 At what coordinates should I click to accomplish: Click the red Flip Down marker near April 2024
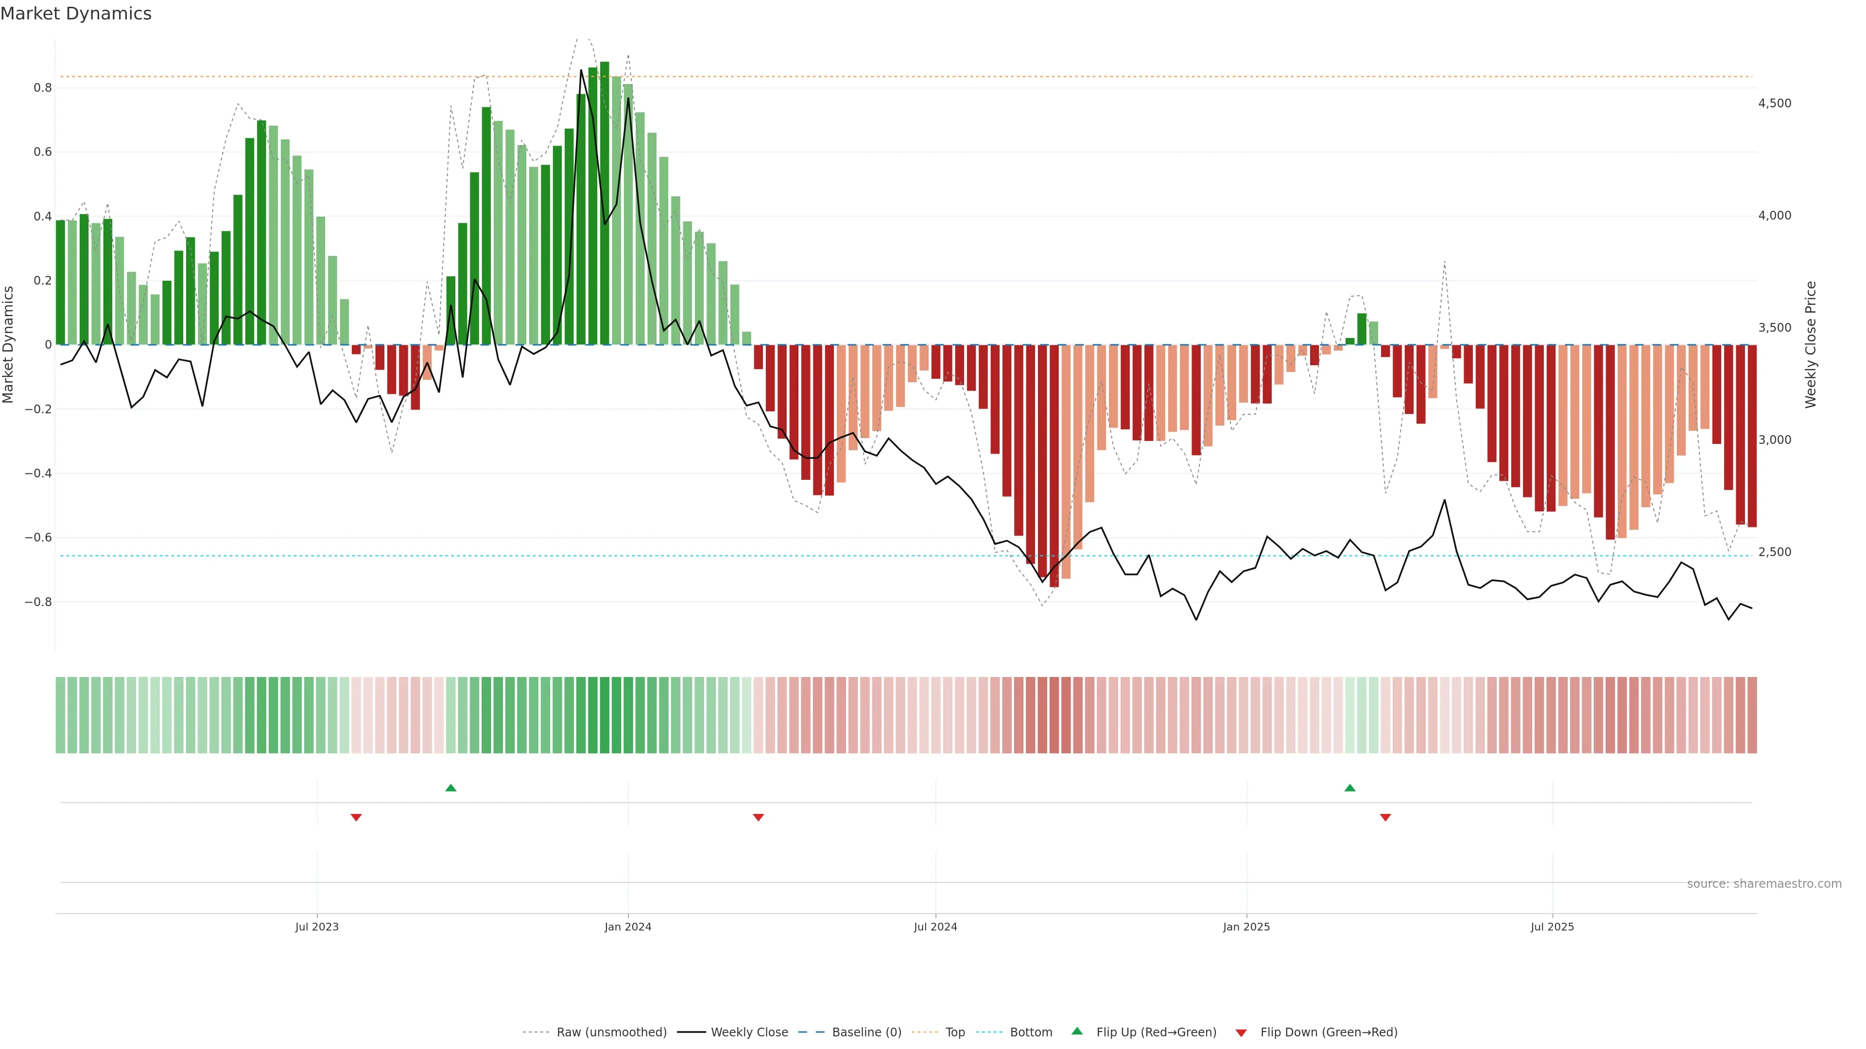[x=759, y=817]
